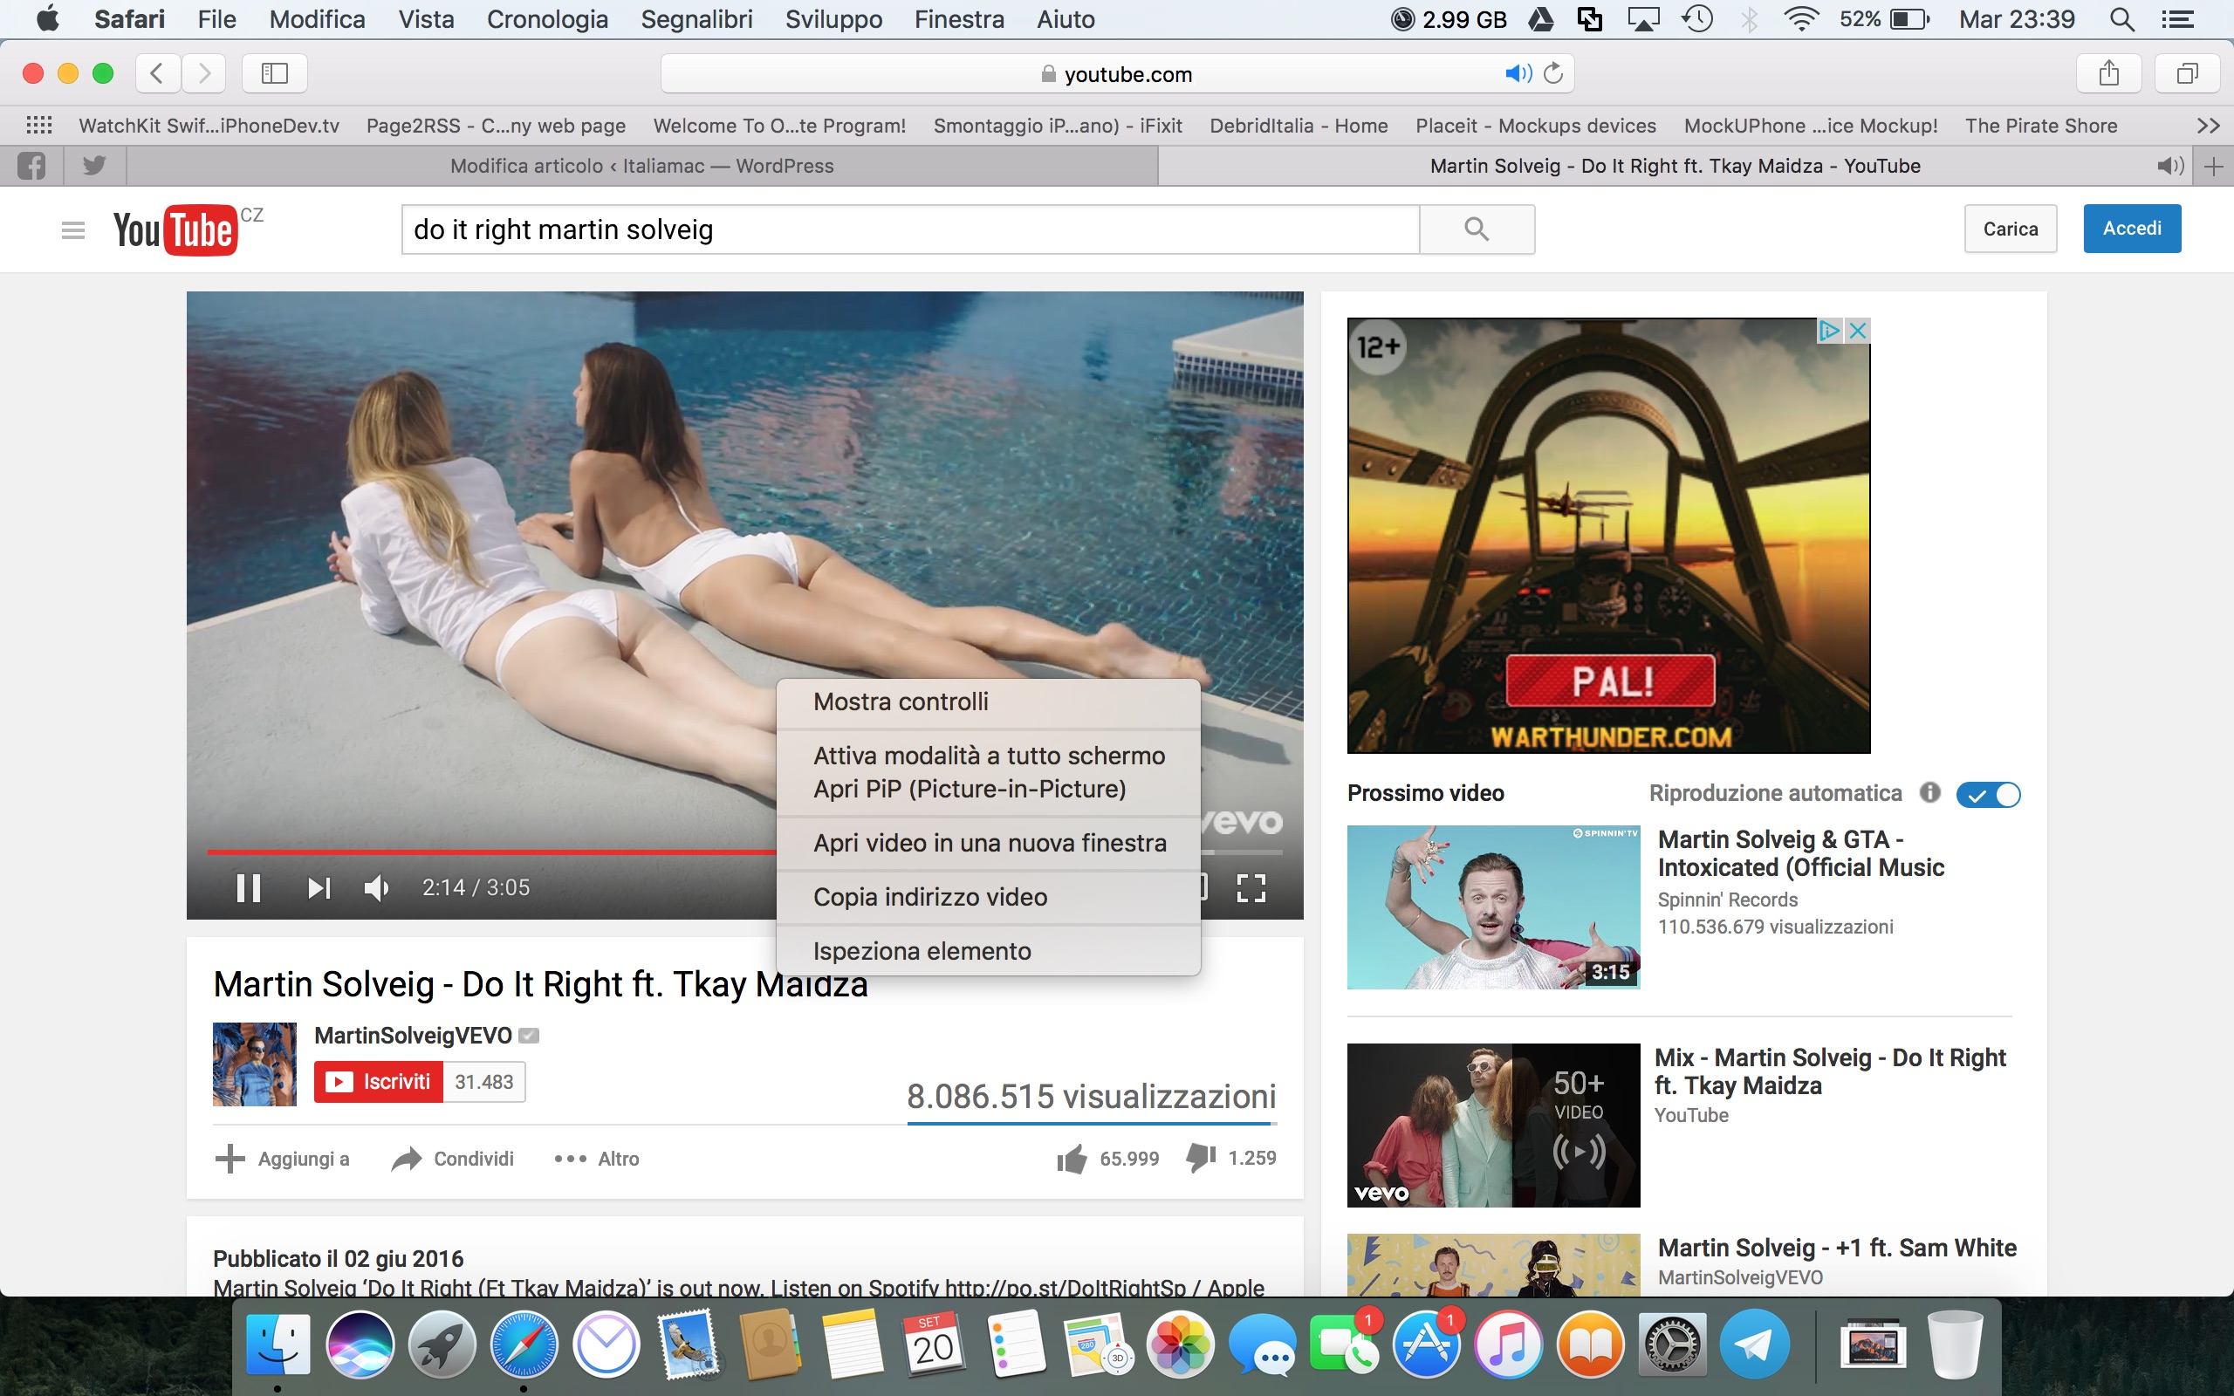This screenshot has height=1396, width=2234.
Task: Pause the YouTube video
Action: point(248,887)
